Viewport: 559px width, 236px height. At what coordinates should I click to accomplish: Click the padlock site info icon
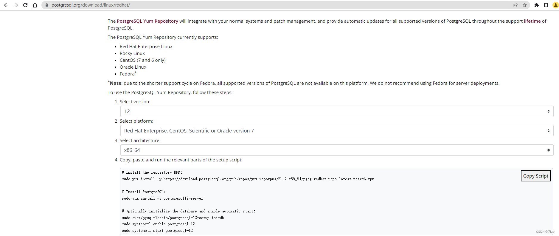pos(46,5)
